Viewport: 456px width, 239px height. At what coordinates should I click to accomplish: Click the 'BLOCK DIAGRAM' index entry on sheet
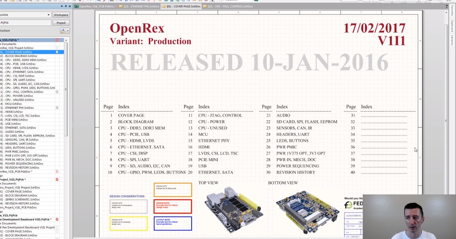136,122
